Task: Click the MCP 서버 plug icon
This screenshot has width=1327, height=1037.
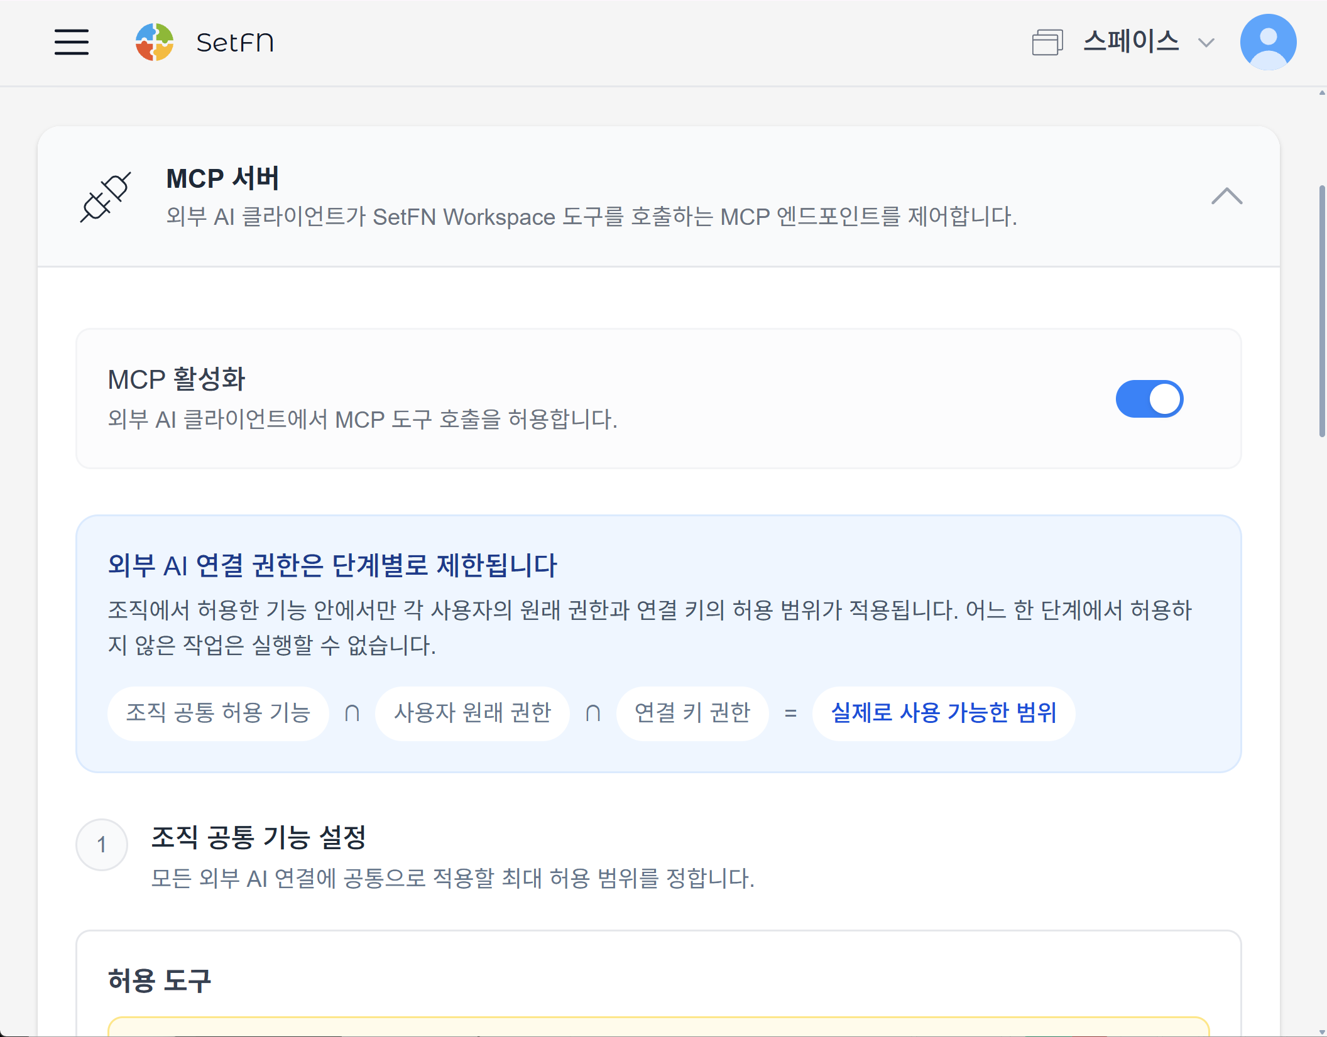Action: pos(106,197)
